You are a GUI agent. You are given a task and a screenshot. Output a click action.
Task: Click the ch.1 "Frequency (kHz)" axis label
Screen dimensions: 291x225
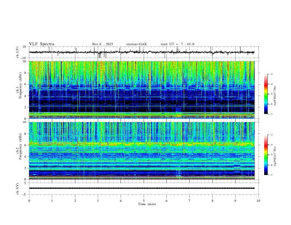20,86
